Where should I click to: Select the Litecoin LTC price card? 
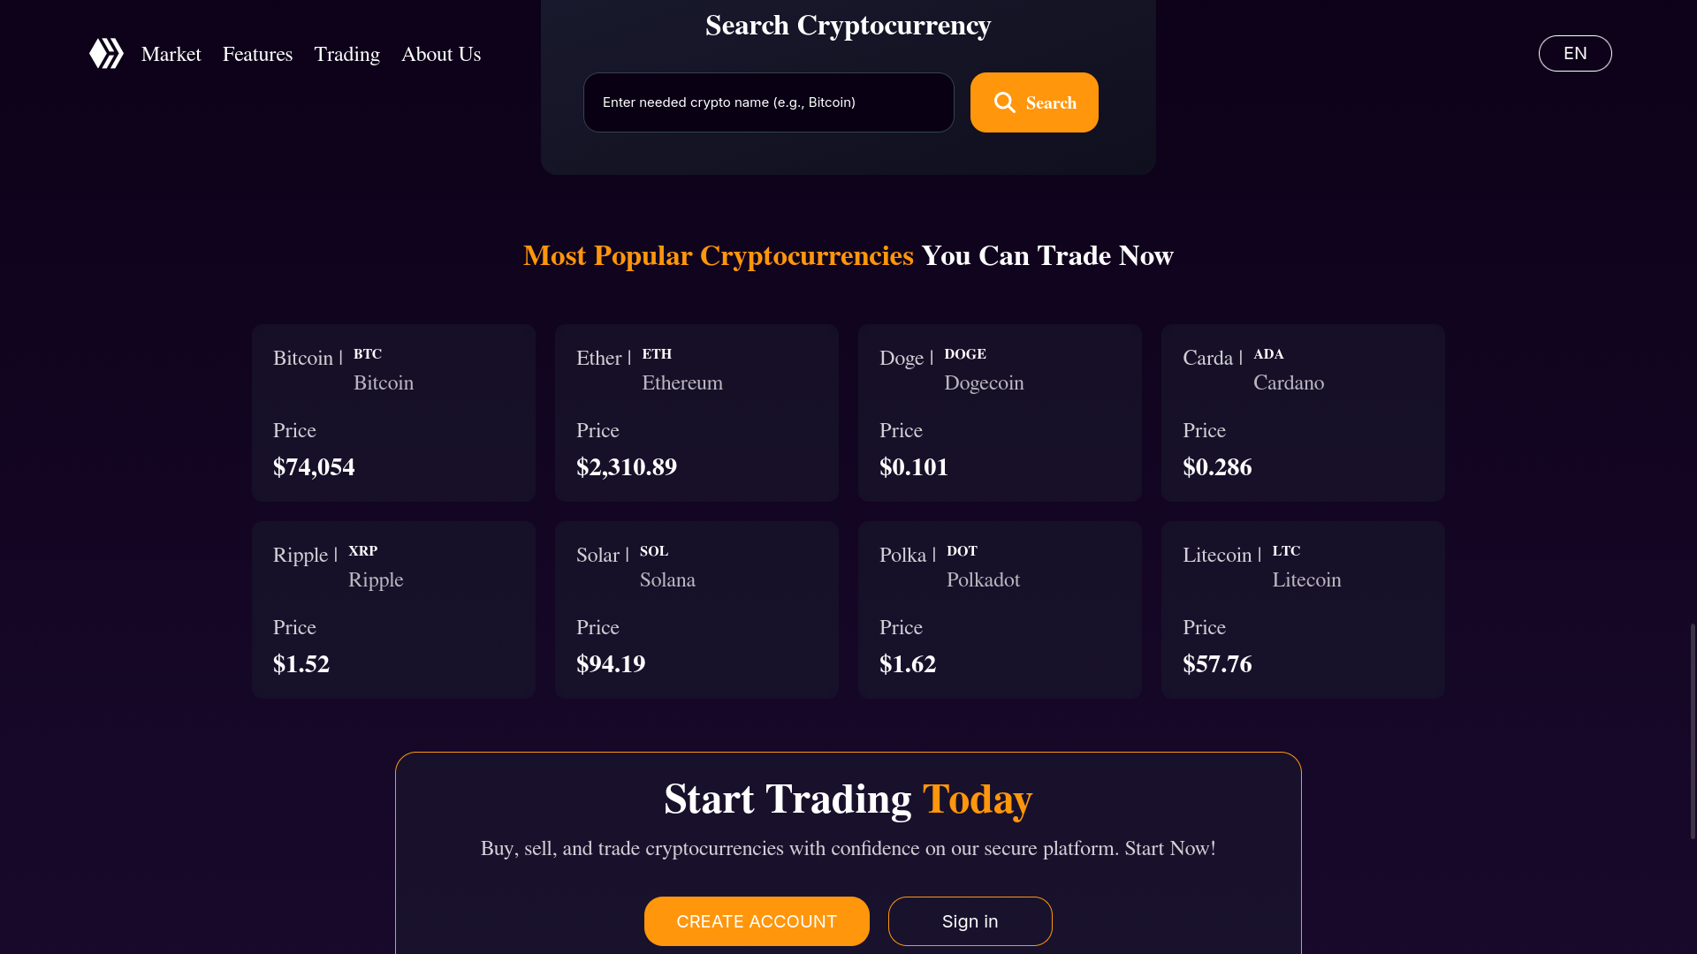tap(1302, 609)
